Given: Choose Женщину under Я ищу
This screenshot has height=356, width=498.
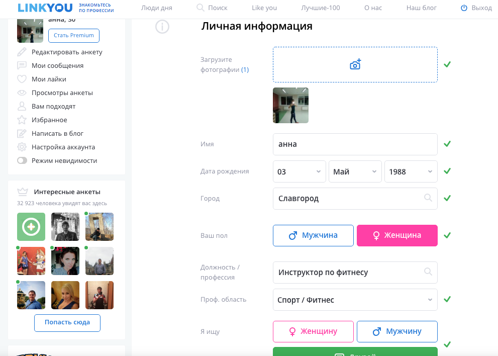Looking at the screenshot, I should click(x=313, y=331).
